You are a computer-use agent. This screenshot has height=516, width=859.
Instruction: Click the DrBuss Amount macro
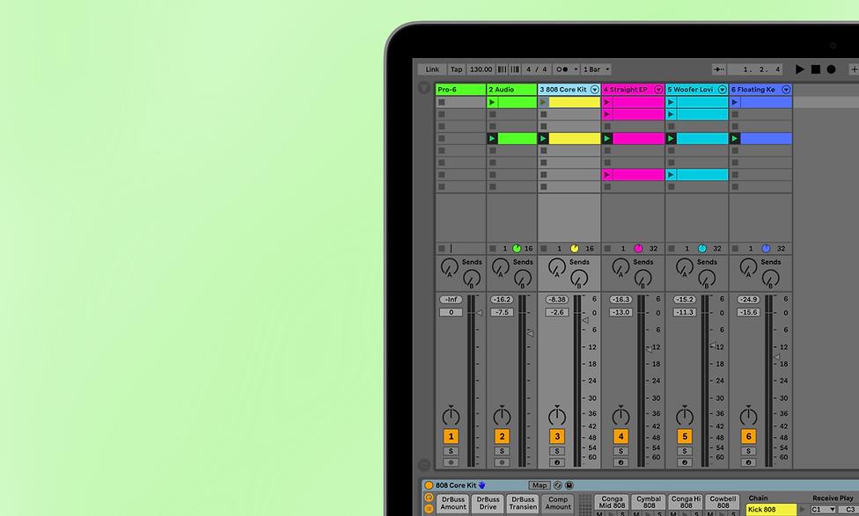(453, 504)
